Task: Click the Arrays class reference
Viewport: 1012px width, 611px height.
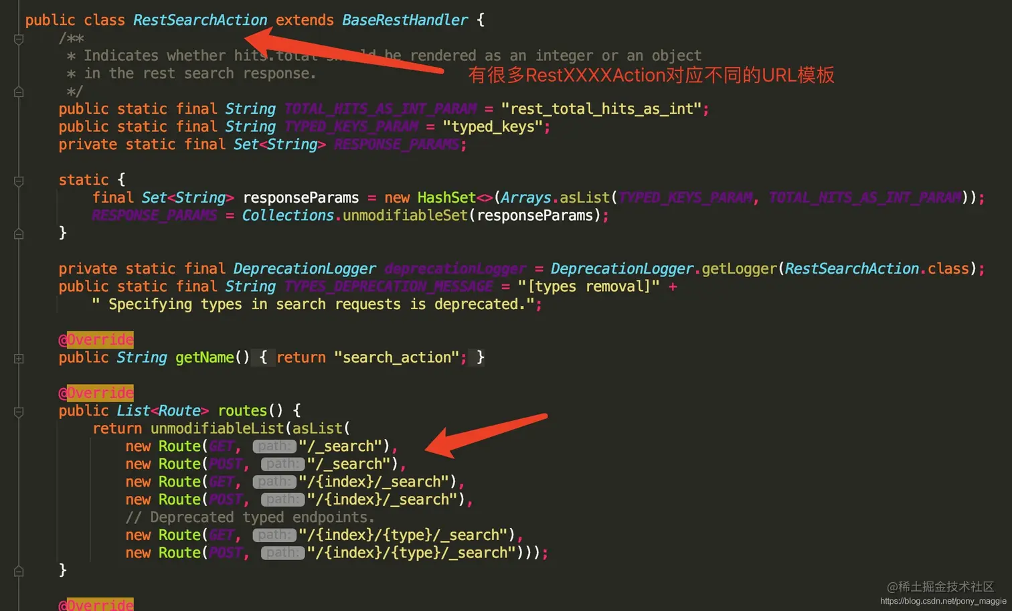Action: (525, 197)
